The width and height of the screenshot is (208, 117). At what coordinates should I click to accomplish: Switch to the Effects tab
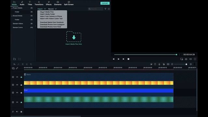click(x=49, y=3)
